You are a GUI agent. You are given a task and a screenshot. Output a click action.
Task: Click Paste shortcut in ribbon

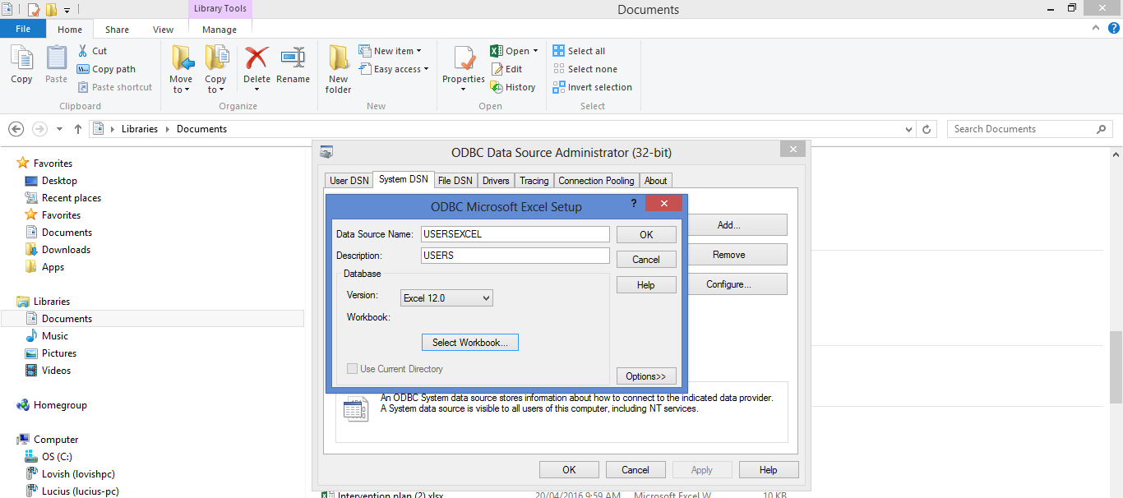point(115,87)
